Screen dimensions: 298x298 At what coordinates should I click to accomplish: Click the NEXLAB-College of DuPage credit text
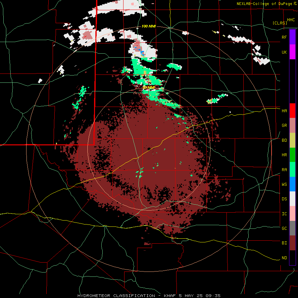pyautogui.click(x=264, y=4)
